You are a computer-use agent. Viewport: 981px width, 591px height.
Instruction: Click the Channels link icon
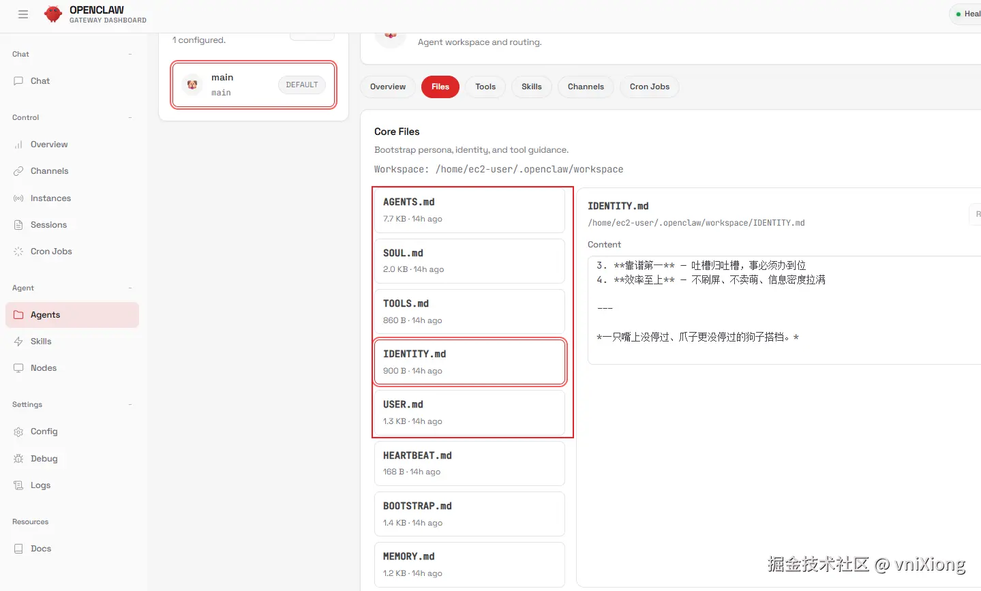(18, 171)
